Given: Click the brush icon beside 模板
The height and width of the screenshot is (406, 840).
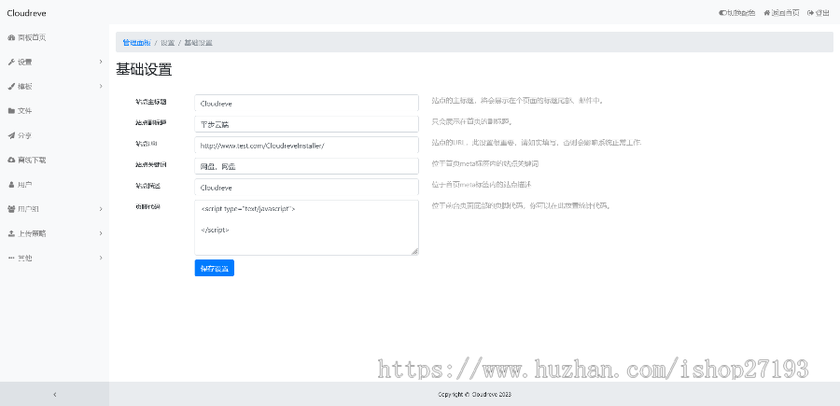Looking at the screenshot, I should tap(11, 86).
